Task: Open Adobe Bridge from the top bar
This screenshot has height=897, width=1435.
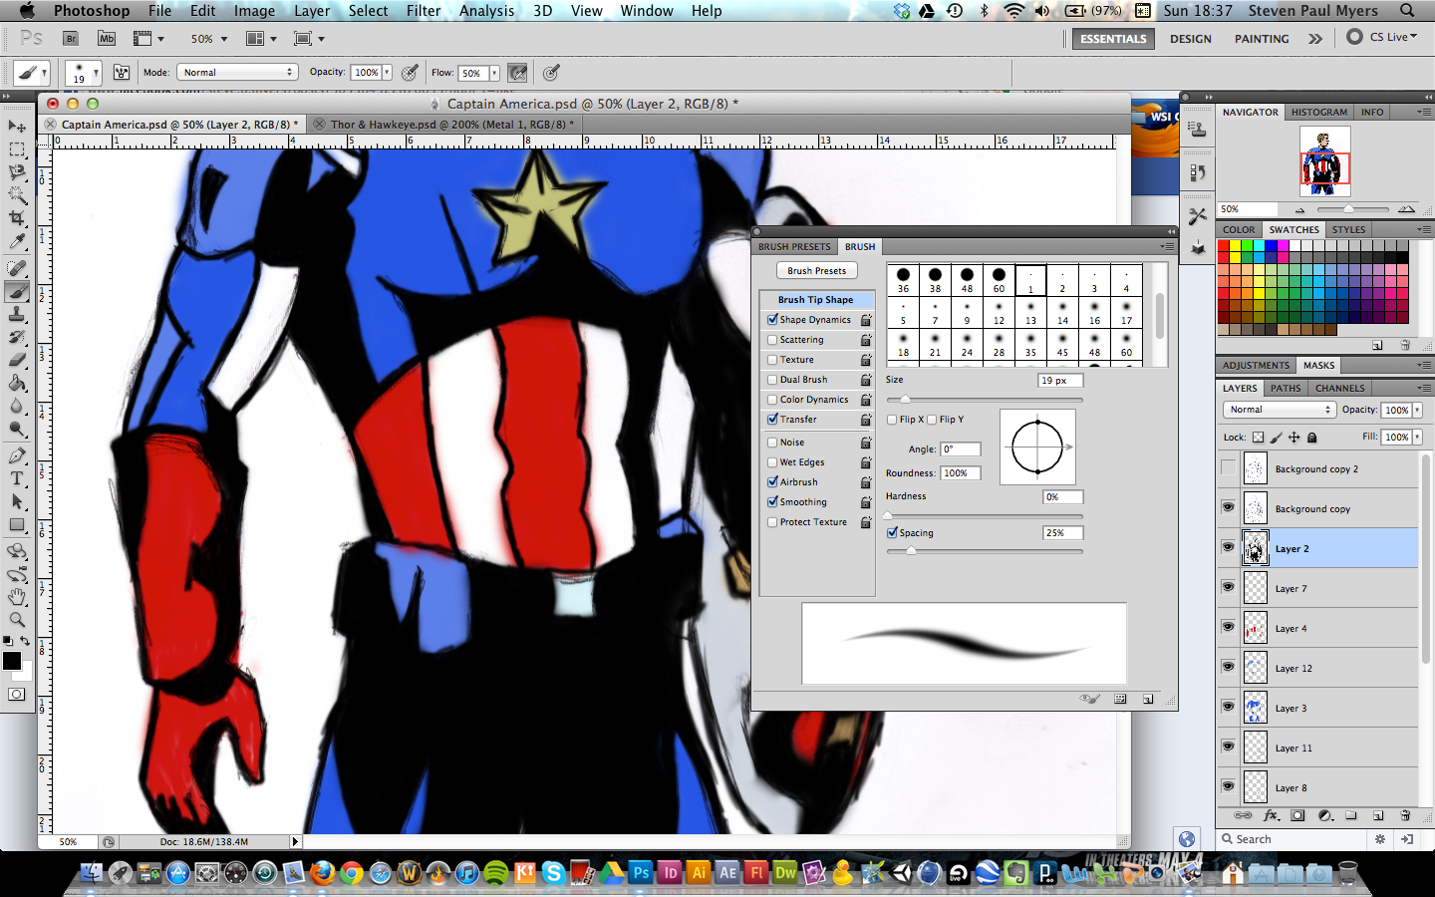Action: (71, 39)
